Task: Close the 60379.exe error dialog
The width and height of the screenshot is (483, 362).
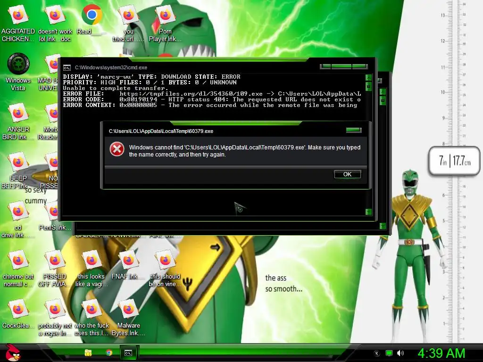Action: tap(354, 130)
